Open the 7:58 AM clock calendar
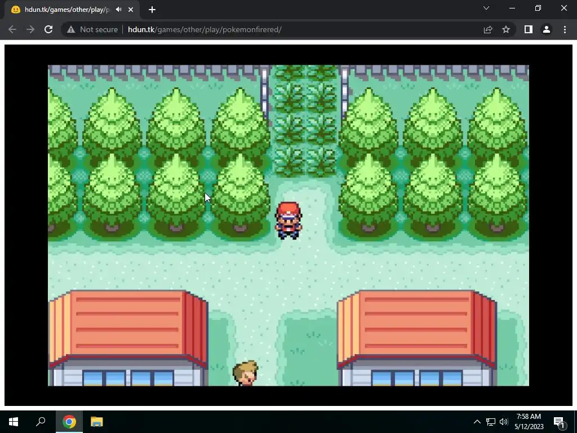The width and height of the screenshot is (577, 433). [529, 422]
